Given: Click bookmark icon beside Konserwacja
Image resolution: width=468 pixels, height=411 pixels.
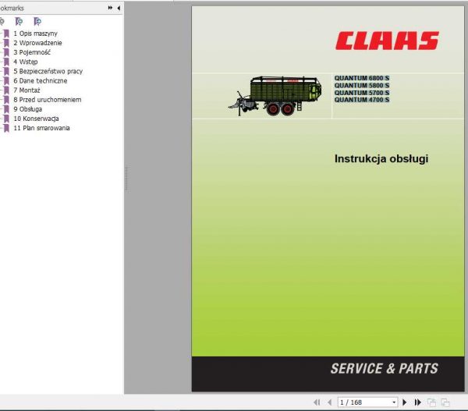Looking at the screenshot, I should [6, 119].
